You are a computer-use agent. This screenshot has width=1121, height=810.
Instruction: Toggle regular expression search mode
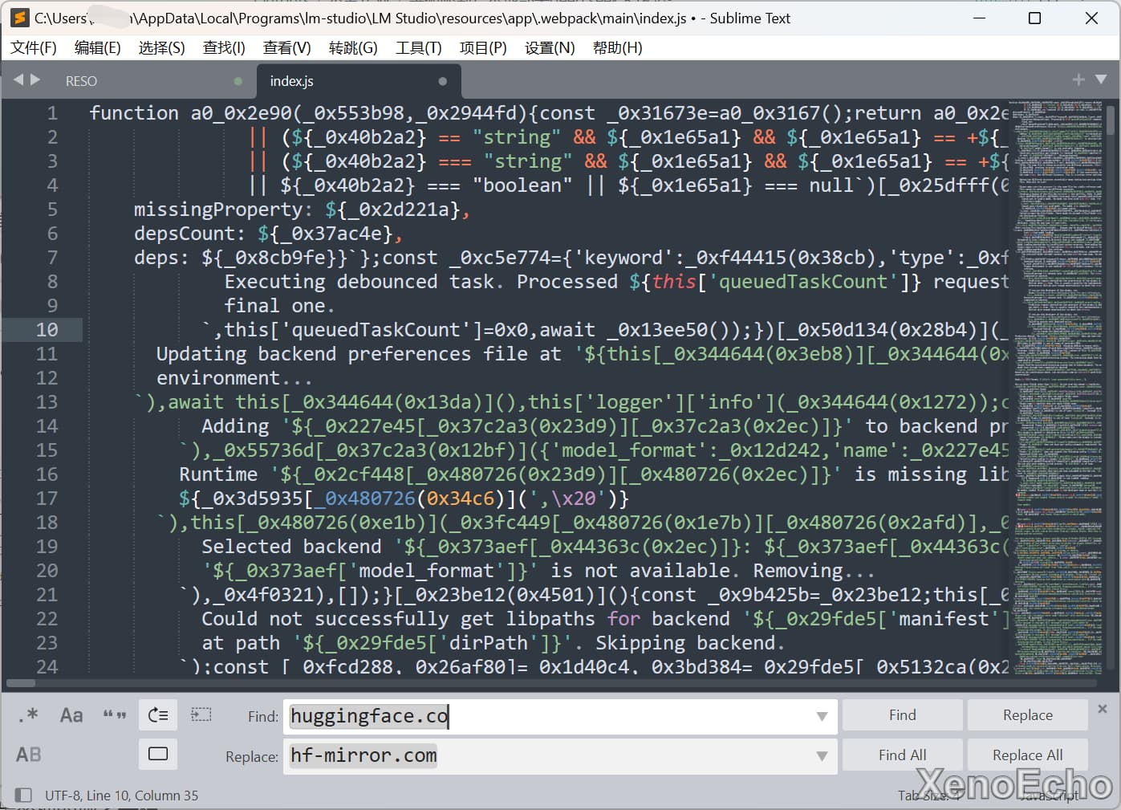pyautogui.click(x=28, y=715)
